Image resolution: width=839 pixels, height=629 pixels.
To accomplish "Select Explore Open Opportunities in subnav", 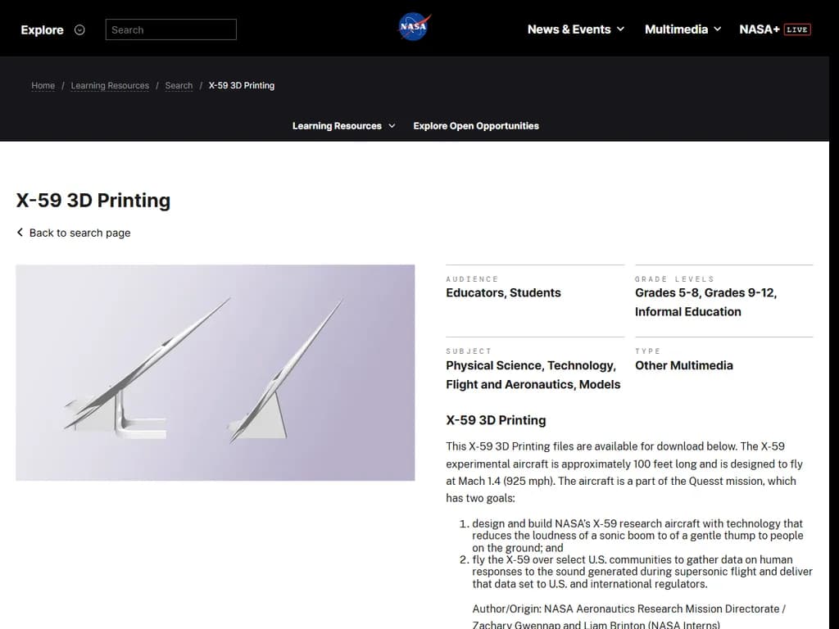I will pyautogui.click(x=476, y=126).
